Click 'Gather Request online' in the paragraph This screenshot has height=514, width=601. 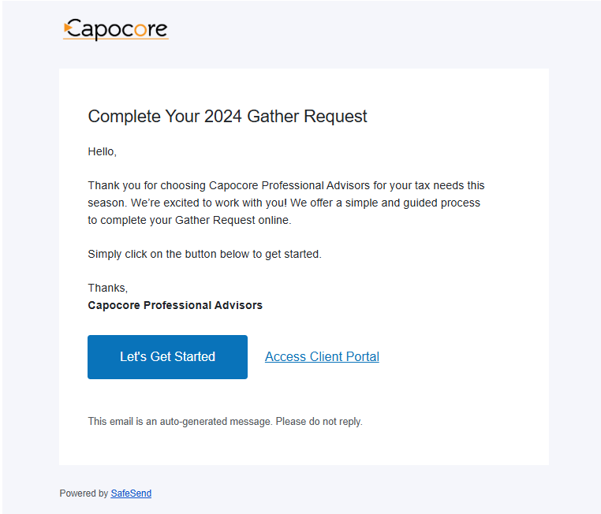click(233, 220)
